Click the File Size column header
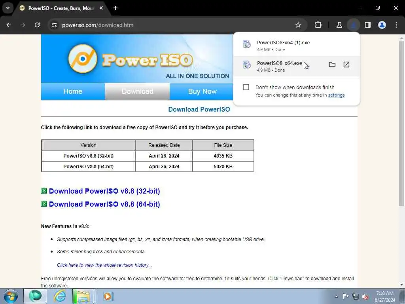The image size is (405, 304). click(223, 145)
